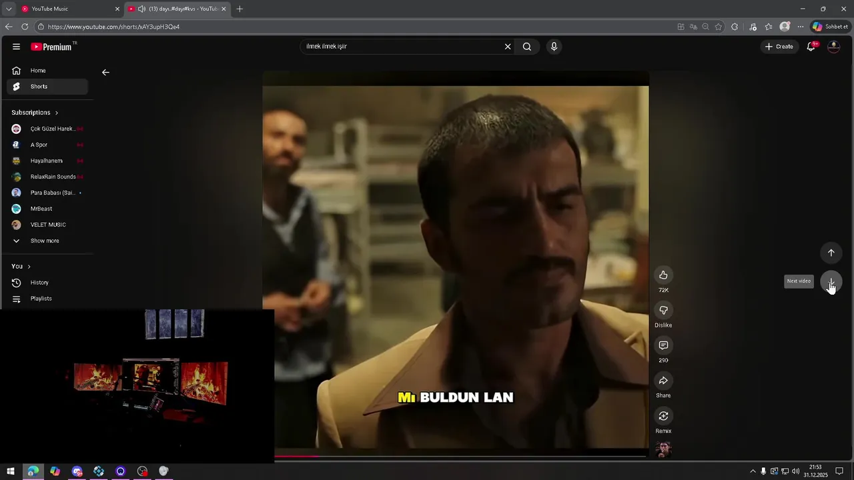The height and width of the screenshot is (480, 854).
Task: Open the VELET MUSIC subscription
Action: (x=47, y=225)
